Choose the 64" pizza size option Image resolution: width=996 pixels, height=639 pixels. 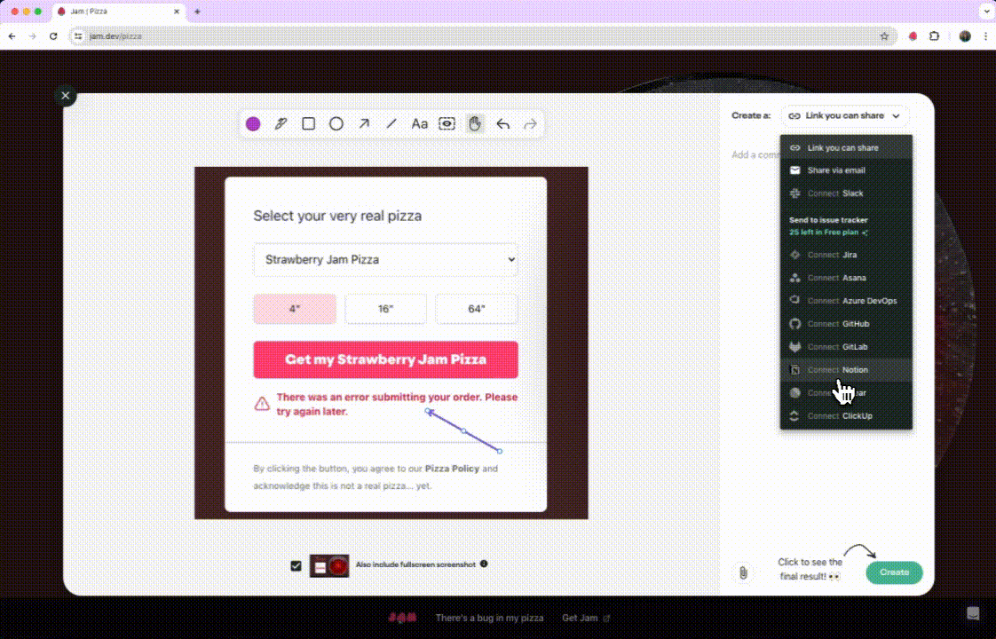(477, 309)
